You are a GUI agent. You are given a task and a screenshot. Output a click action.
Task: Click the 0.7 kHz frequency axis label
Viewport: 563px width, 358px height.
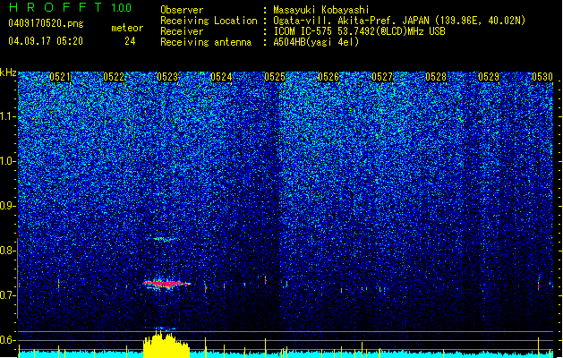(x=8, y=295)
